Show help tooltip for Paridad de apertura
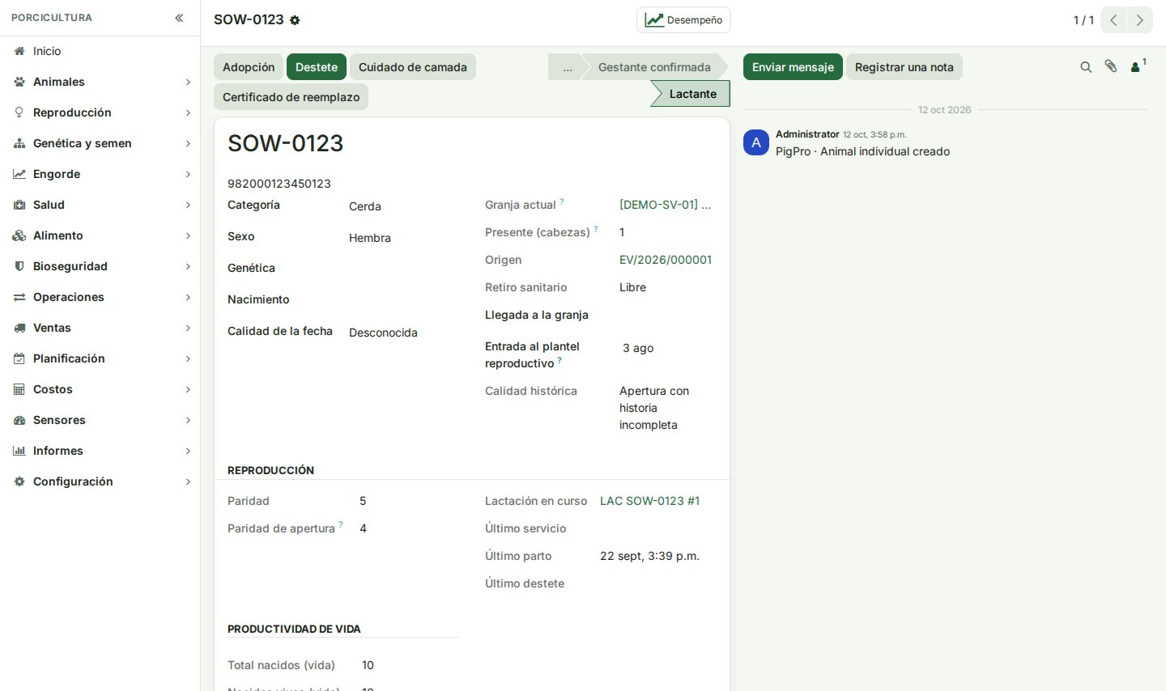Image resolution: width=1166 pixels, height=691 pixels. (x=341, y=525)
